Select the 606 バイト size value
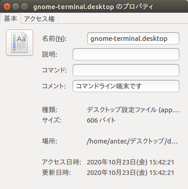This screenshot has height=189, width=188. point(101,120)
